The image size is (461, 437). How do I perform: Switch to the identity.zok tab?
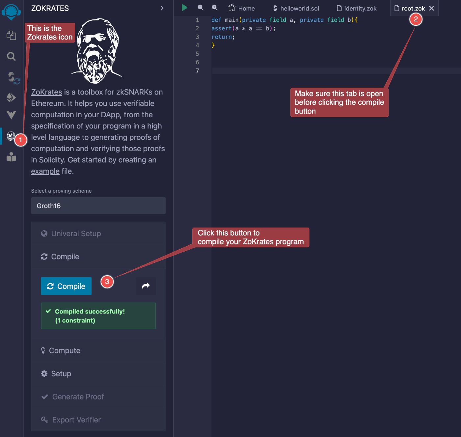(x=356, y=9)
